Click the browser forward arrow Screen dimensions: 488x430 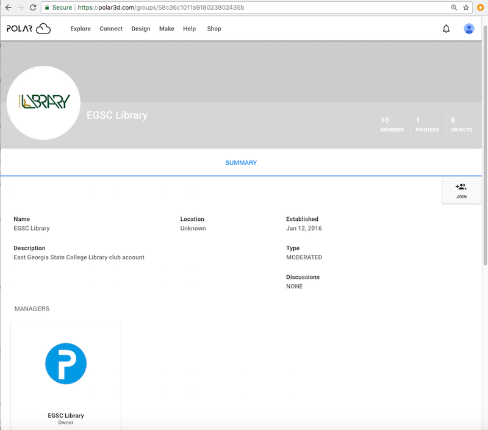click(x=21, y=7)
